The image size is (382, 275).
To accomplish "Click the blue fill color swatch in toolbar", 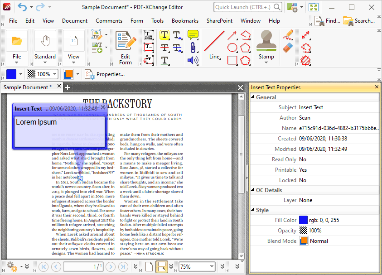I will pyautogui.click(x=11, y=74).
